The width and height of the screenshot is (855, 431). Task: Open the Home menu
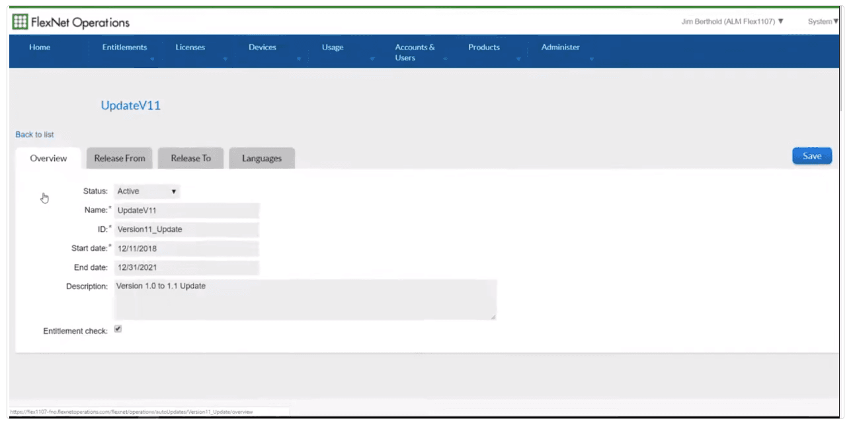point(40,48)
